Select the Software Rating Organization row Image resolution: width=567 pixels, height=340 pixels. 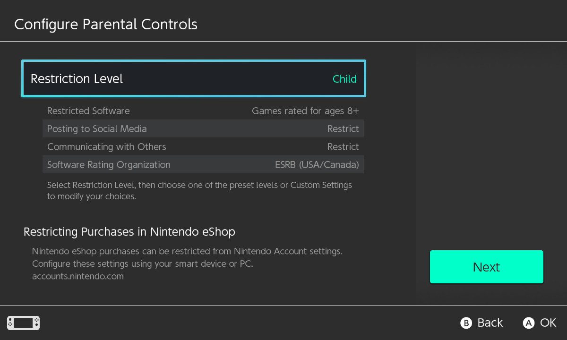[x=109, y=165]
